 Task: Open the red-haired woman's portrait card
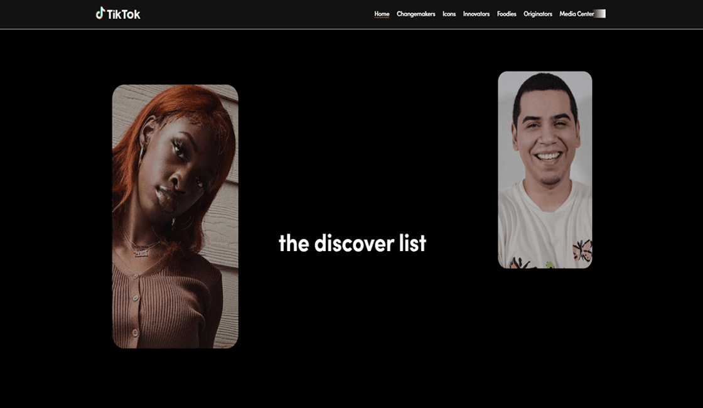tap(175, 217)
